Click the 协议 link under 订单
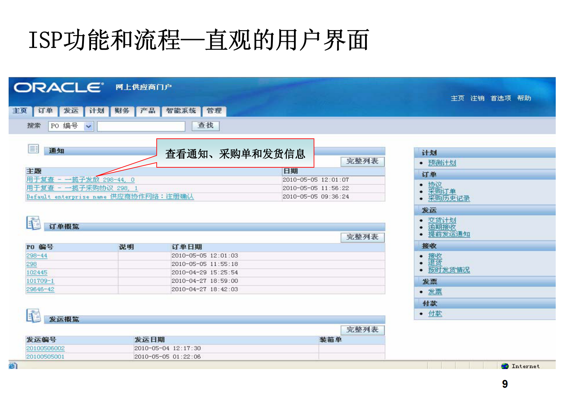The image size is (569, 402). pyautogui.click(x=435, y=185)
